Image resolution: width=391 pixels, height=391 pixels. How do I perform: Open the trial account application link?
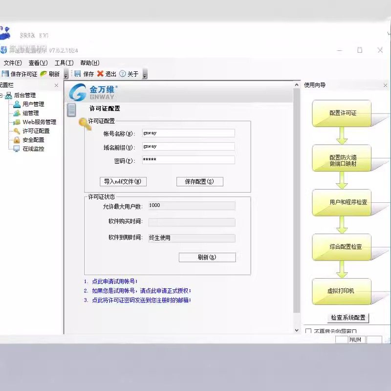pos(114,282)
